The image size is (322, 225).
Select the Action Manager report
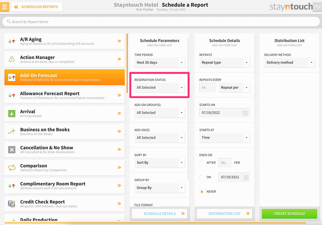(64, 59)
